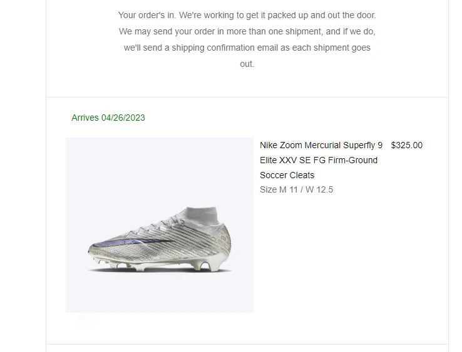Click the "Soccer Cleats" text line

click(287, 175)
